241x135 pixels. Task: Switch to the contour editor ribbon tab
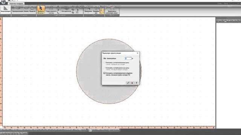[x=16, y=3]
